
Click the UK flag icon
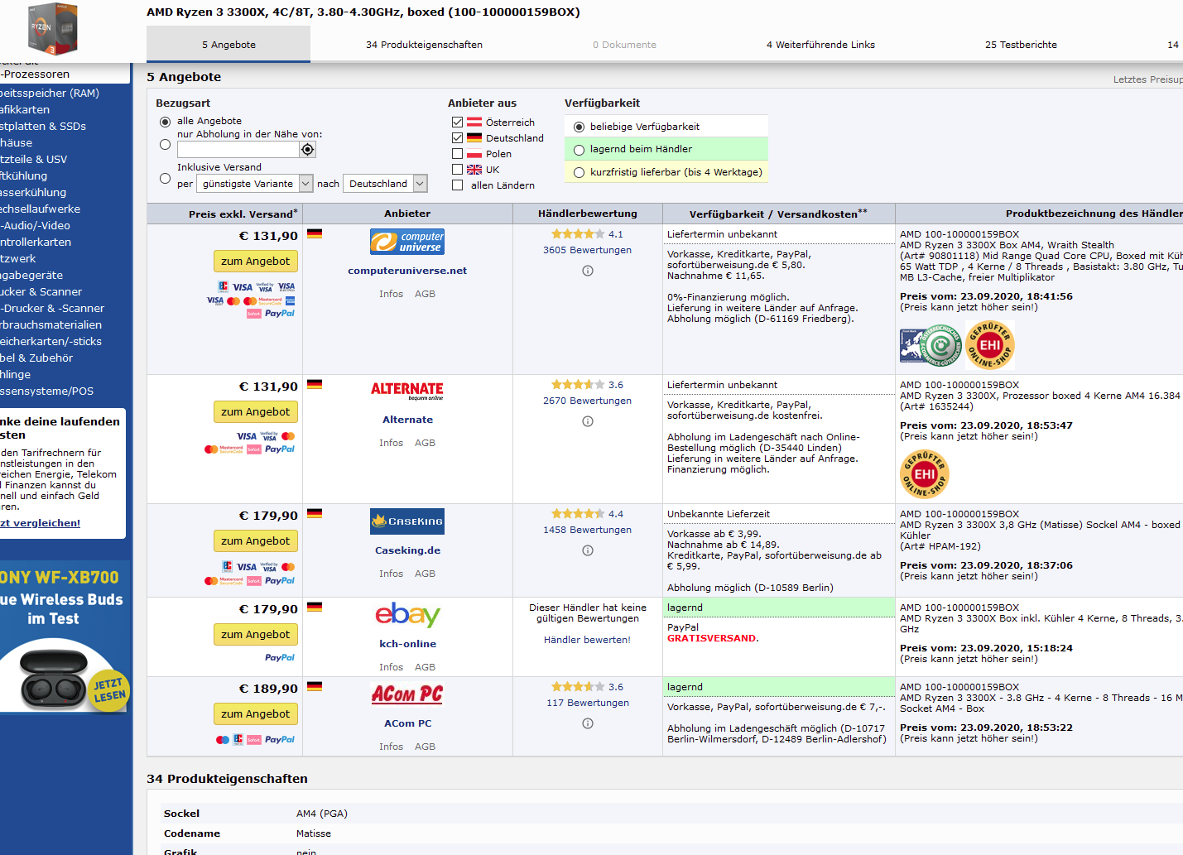click(x=474, y=169)
